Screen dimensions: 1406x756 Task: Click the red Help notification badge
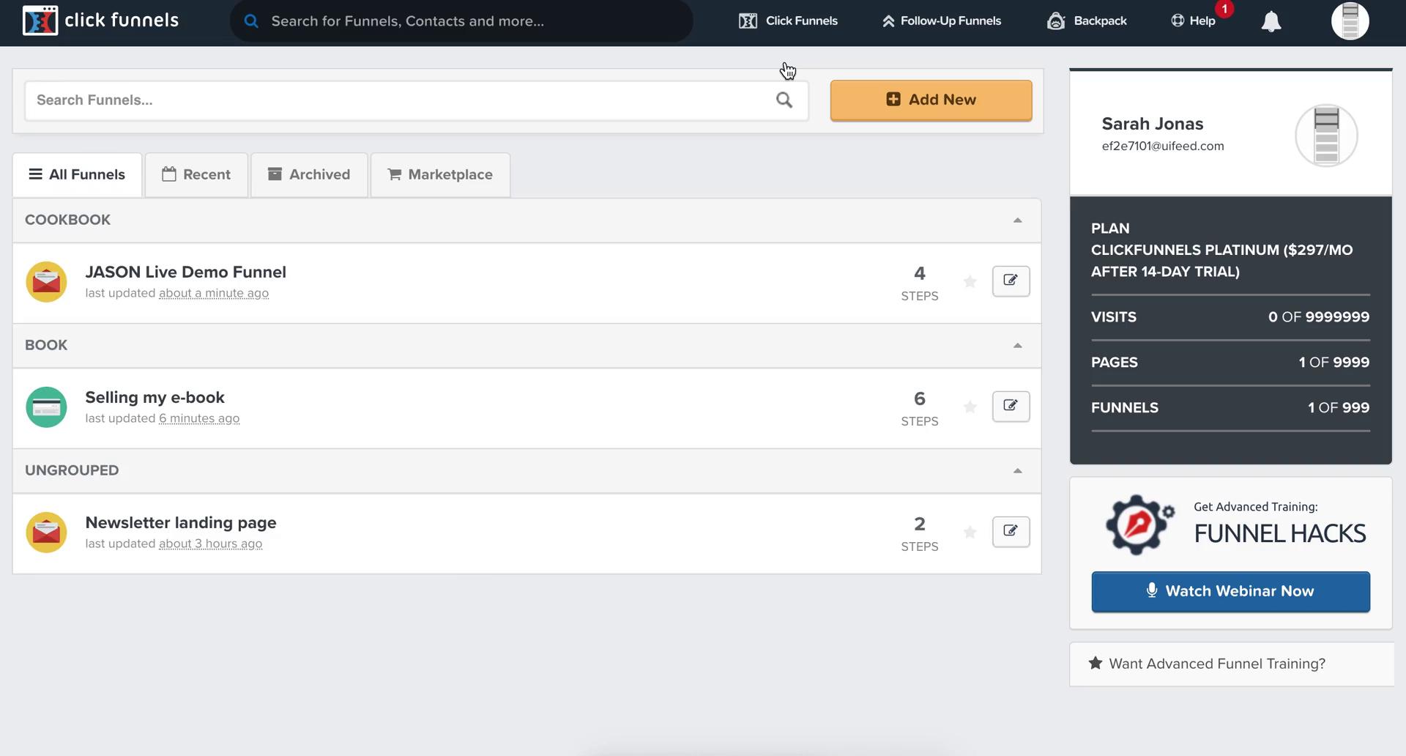[1224, 9]
